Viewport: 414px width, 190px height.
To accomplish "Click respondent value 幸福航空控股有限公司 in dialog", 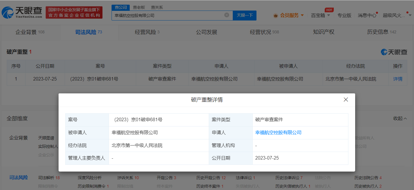I will pos(135,133).
